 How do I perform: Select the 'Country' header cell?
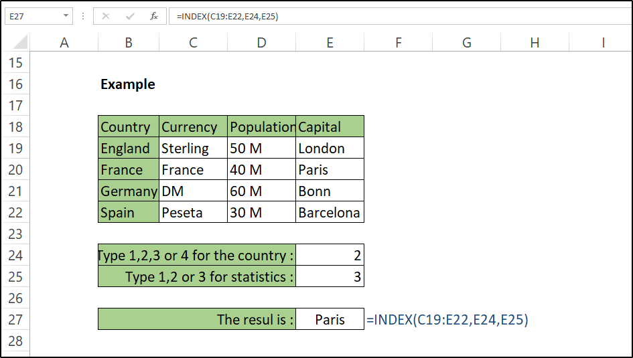click(x=129, y=126)
